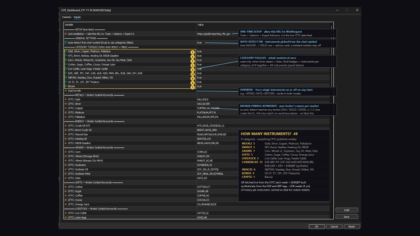Click the boolean icon beside Auto-detect from chart symbol
This screenshot has width=420, height=236.
[66, 42]
